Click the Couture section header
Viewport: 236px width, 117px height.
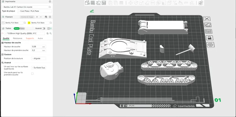[x=8, y=55]
